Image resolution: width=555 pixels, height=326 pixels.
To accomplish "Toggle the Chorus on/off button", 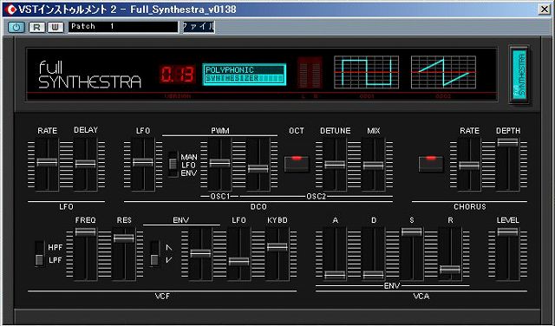I will coord(431,164).
